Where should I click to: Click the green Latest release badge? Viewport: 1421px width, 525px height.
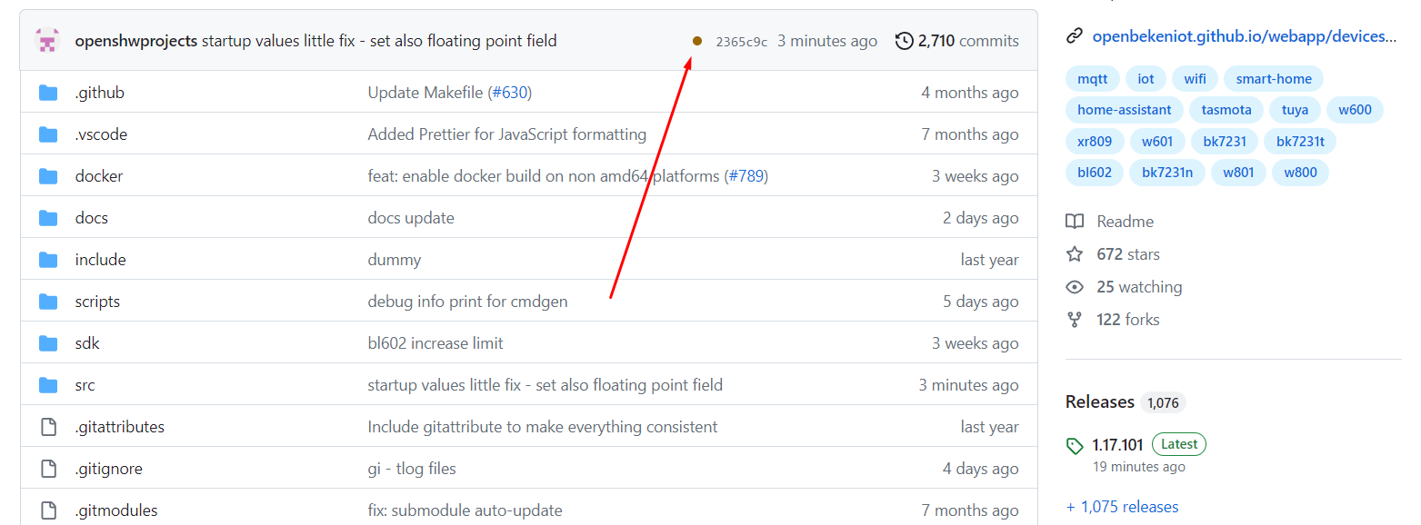tap(1179, 444)
